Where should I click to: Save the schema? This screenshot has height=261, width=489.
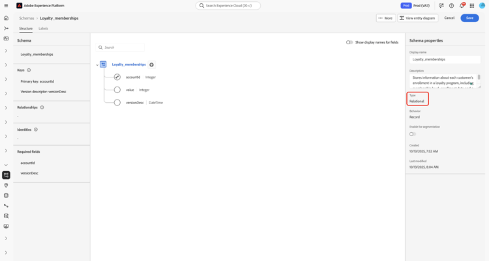469,18
